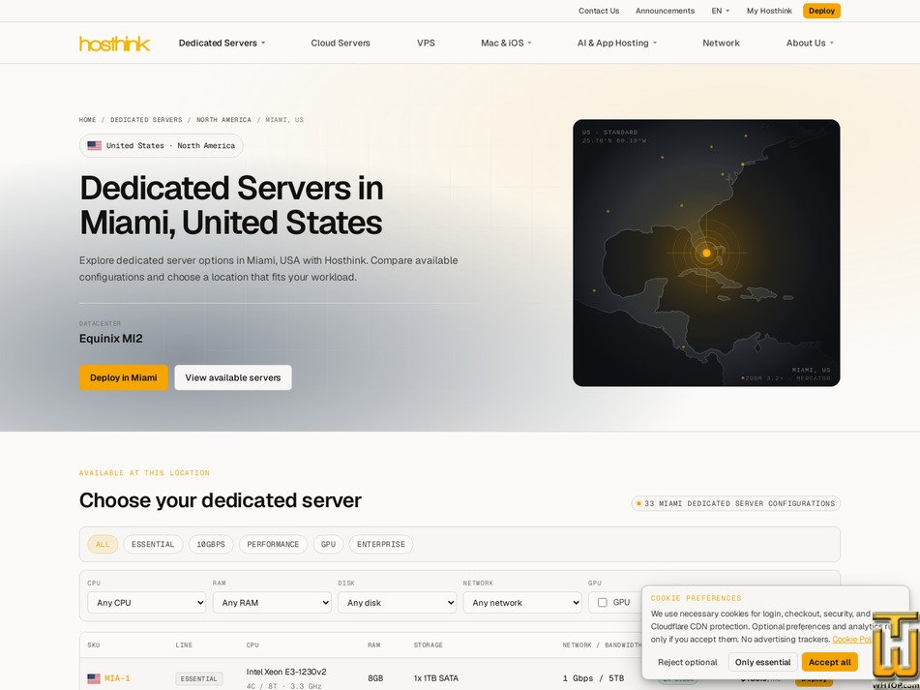The width and height of the screenshot is (920, 690).
Task: Click the top-bar Deploy button
Action: [x=821, y=11]
